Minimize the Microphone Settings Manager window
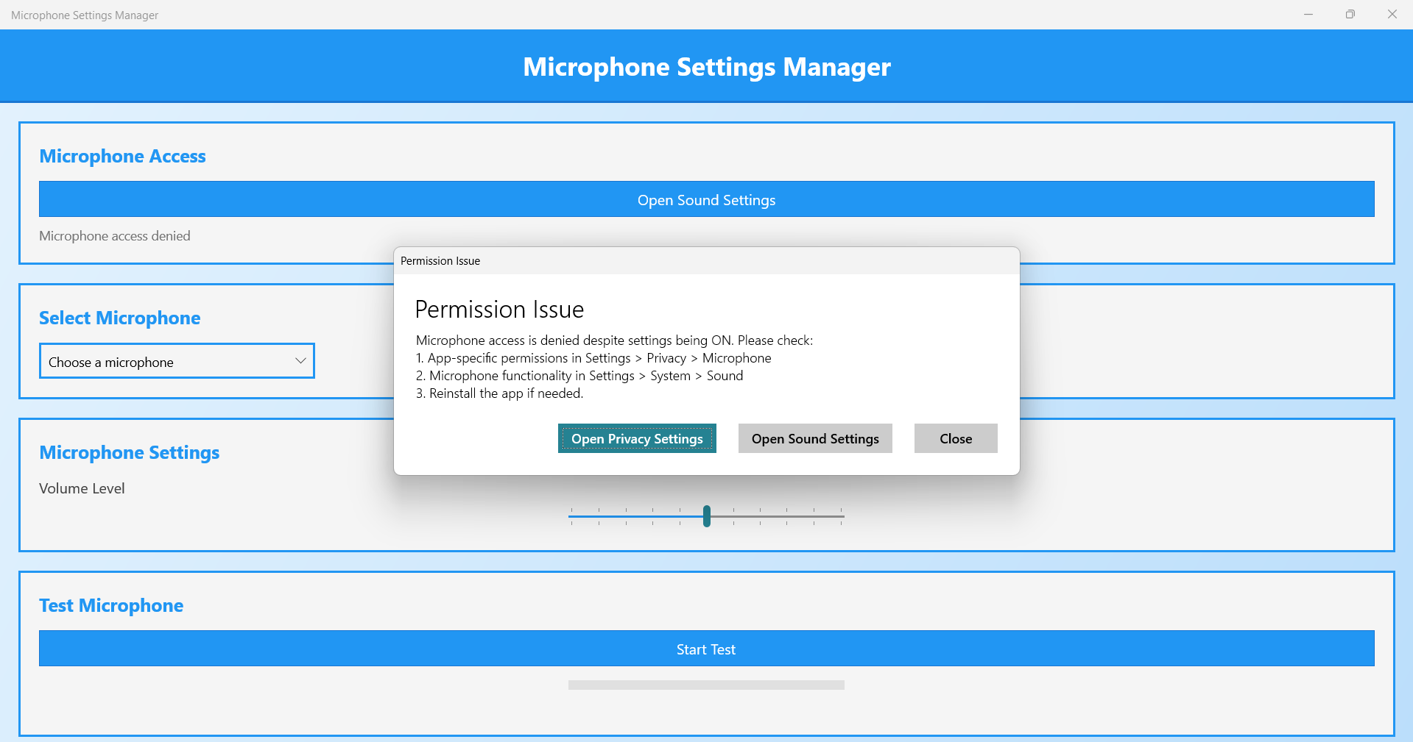Viewport: 1413px width, 742px height. coord(1308,14)
